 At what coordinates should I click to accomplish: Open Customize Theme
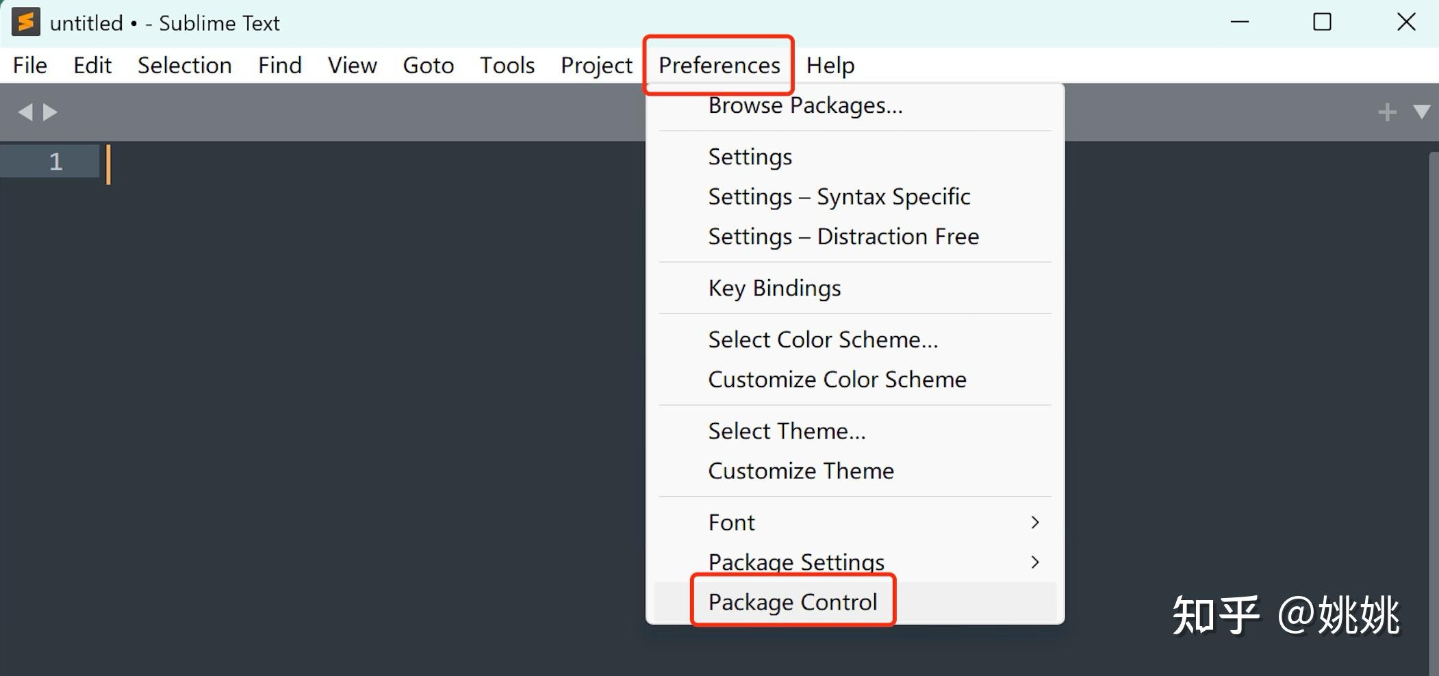[x=800, y=470]
